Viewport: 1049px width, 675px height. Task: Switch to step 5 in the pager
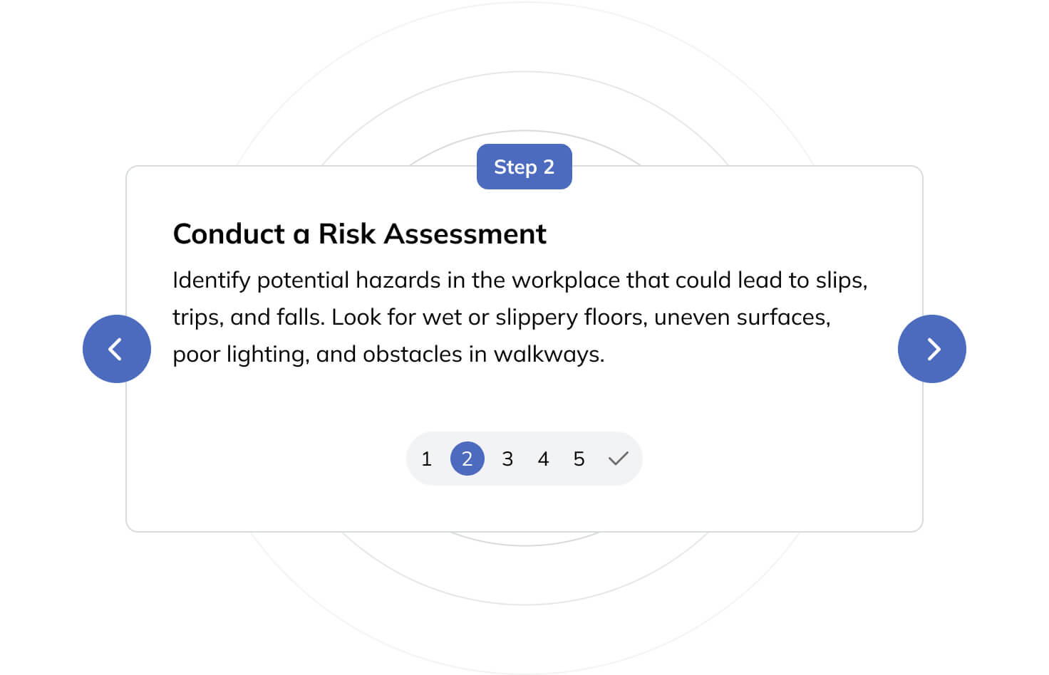(579, 459)
